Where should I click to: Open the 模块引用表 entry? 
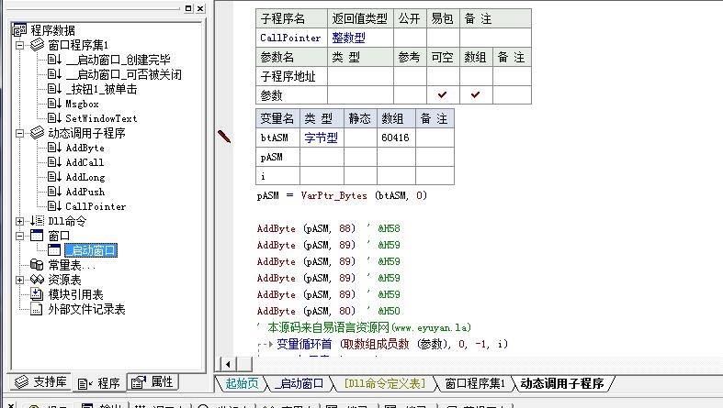click(x=75, y=295)
